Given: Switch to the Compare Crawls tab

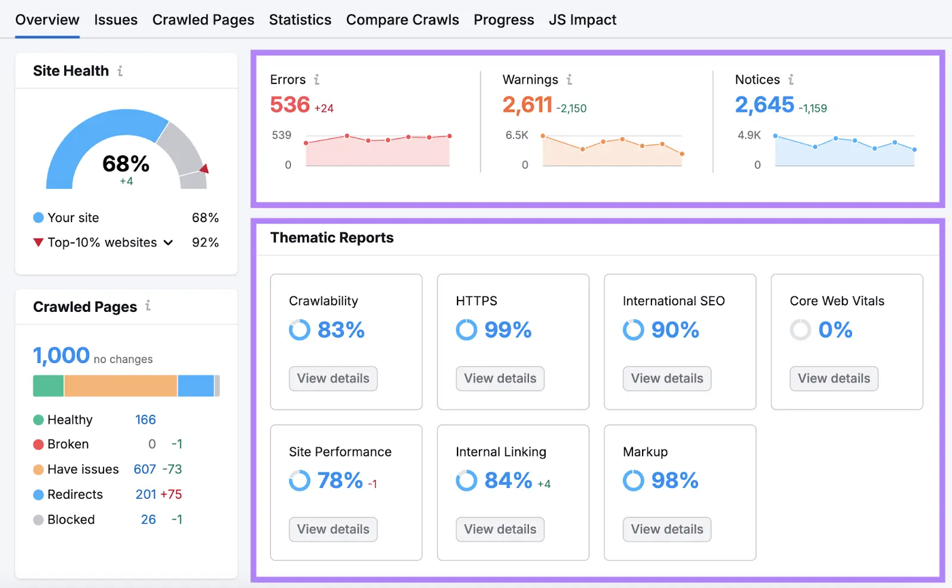Looking at the screenshot, I should tap(402, 19).
